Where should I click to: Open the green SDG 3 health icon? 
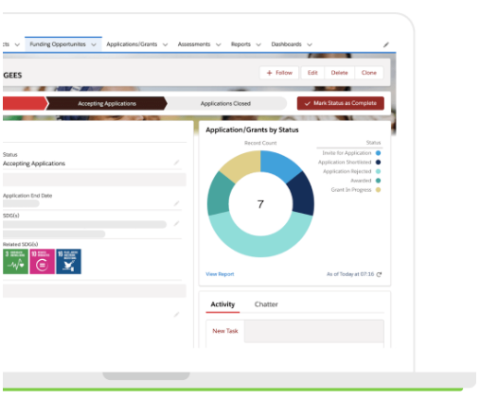click(15, 262)
